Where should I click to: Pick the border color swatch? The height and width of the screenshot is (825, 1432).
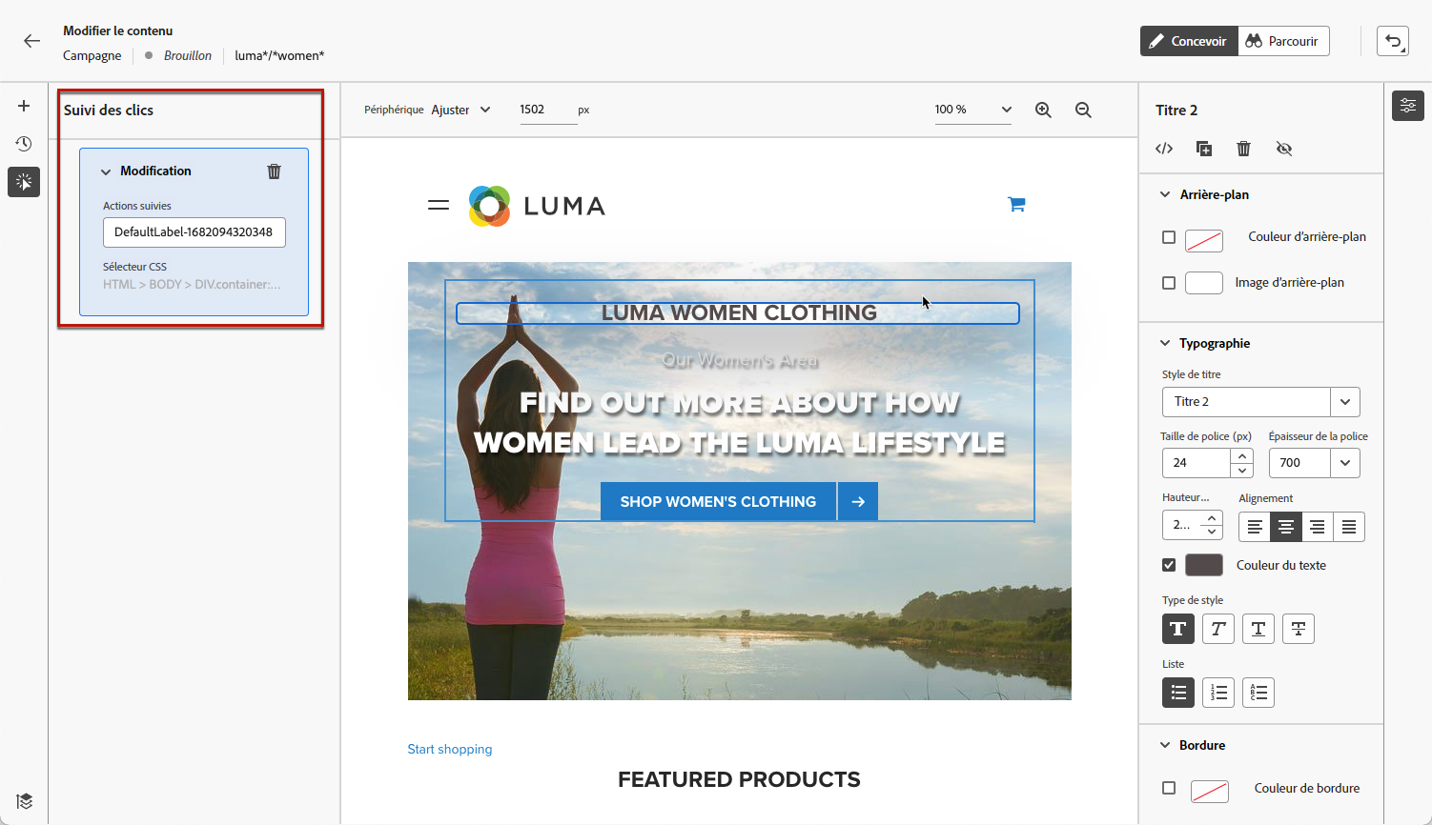(x=1210, y=791)
